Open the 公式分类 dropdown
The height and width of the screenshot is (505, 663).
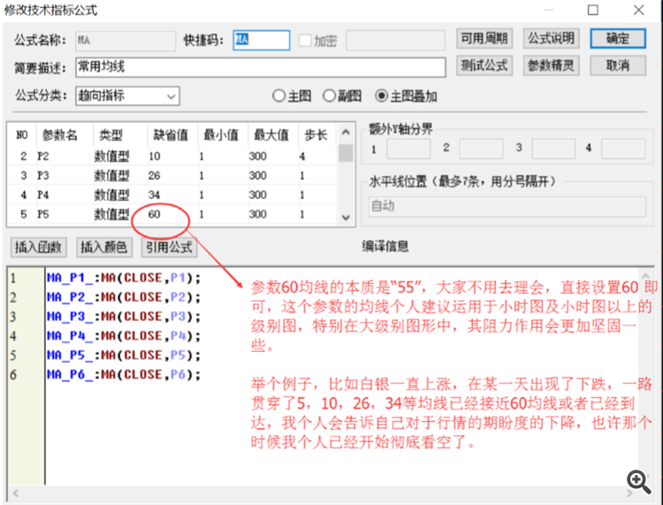(127, 96)
